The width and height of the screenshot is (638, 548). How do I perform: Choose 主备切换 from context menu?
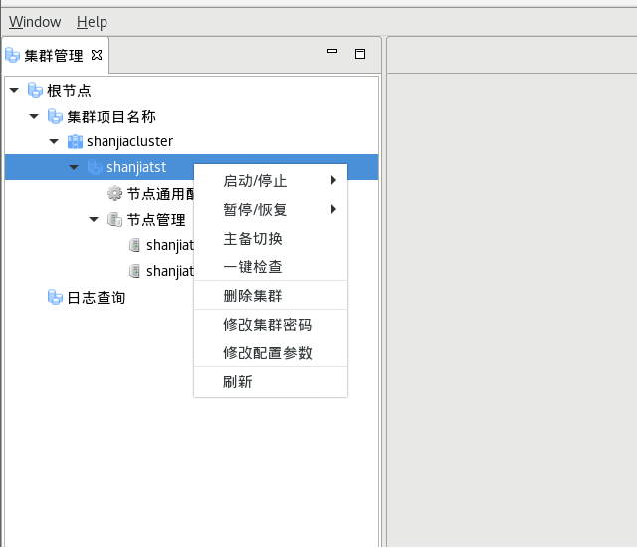253,239
